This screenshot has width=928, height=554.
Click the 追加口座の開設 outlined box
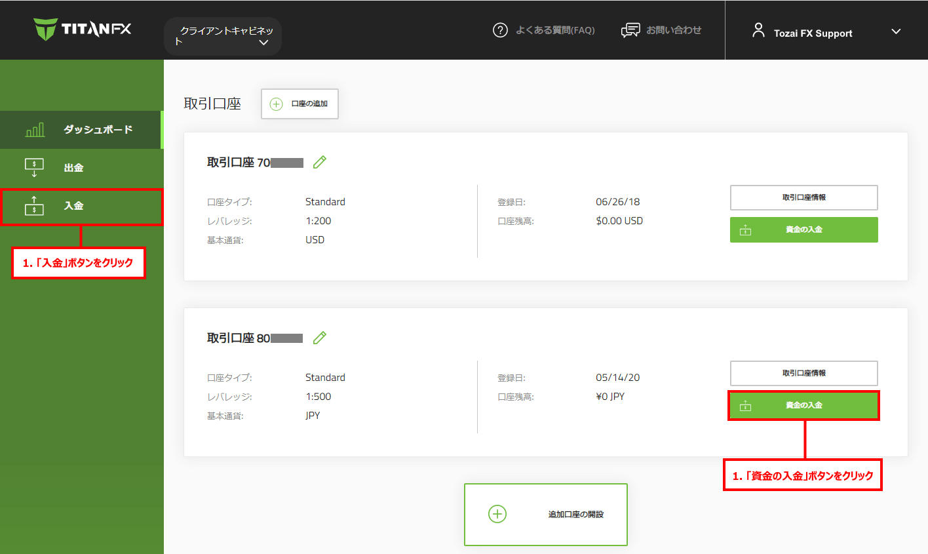(x=545, y=514)
